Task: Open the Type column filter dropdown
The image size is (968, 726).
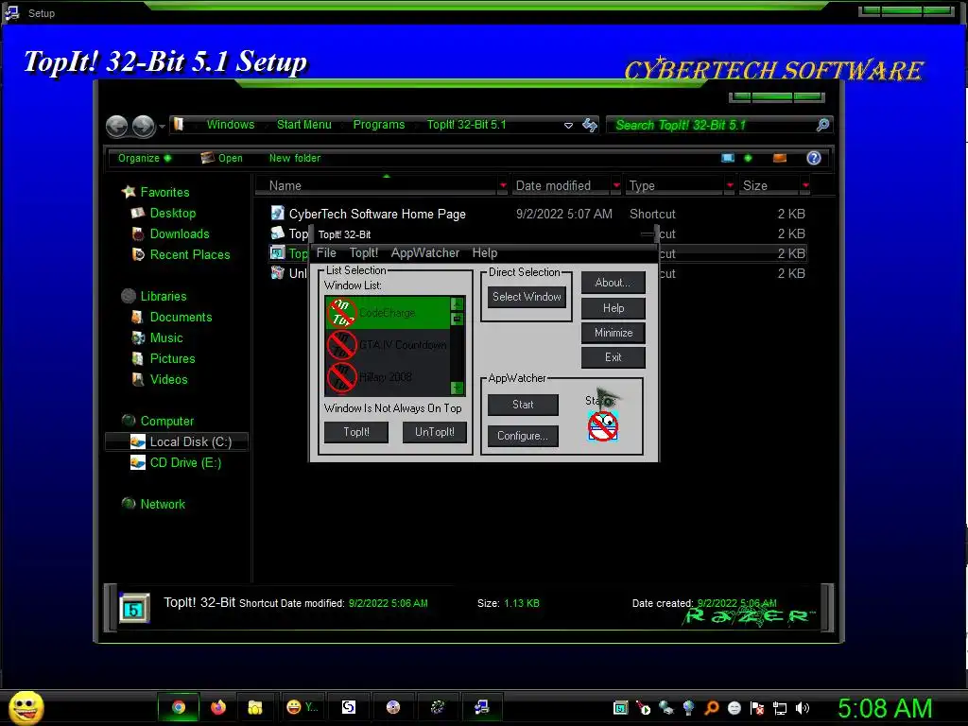Action: click(731, 185)
